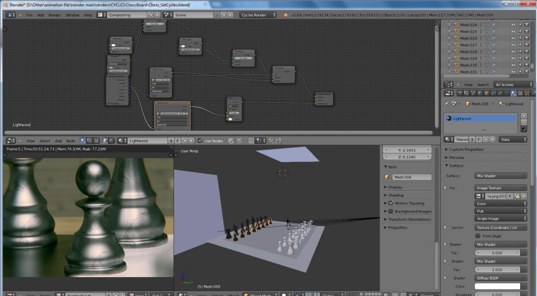Click the Texture nodes icon in node header
Viewport: 537px width, 296px height.
[97, 141]
